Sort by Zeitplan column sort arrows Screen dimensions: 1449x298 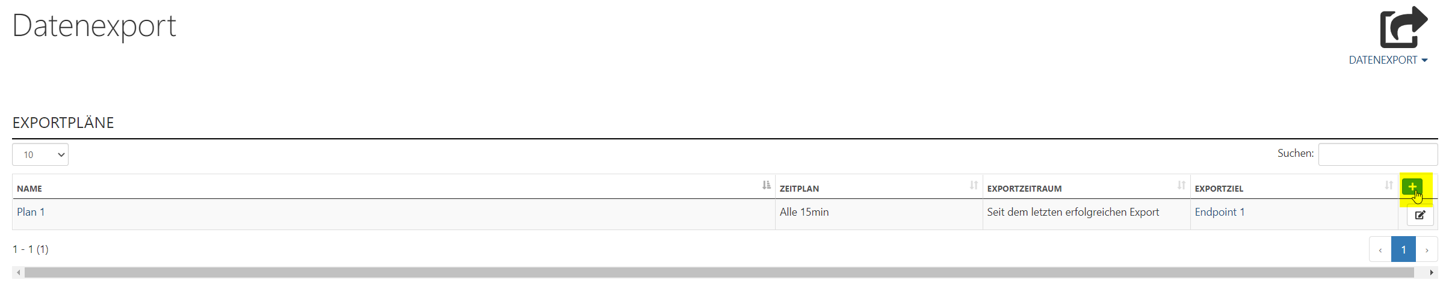[x=974, y=185]
